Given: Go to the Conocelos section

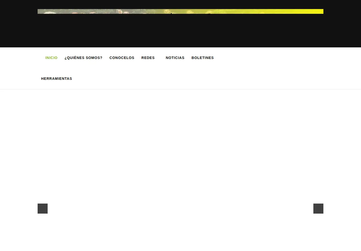Looking at the screenshot, I should coord(122,58).
